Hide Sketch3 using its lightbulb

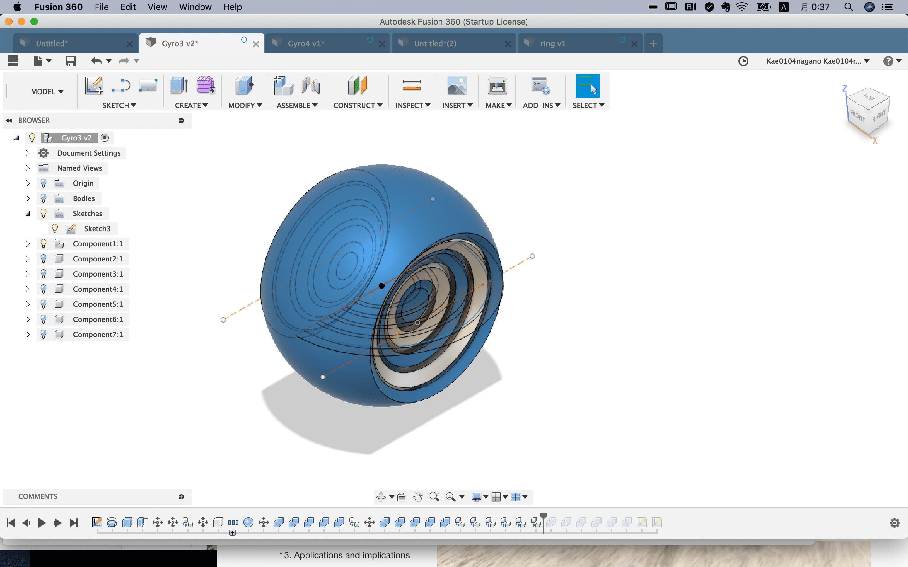55,228
